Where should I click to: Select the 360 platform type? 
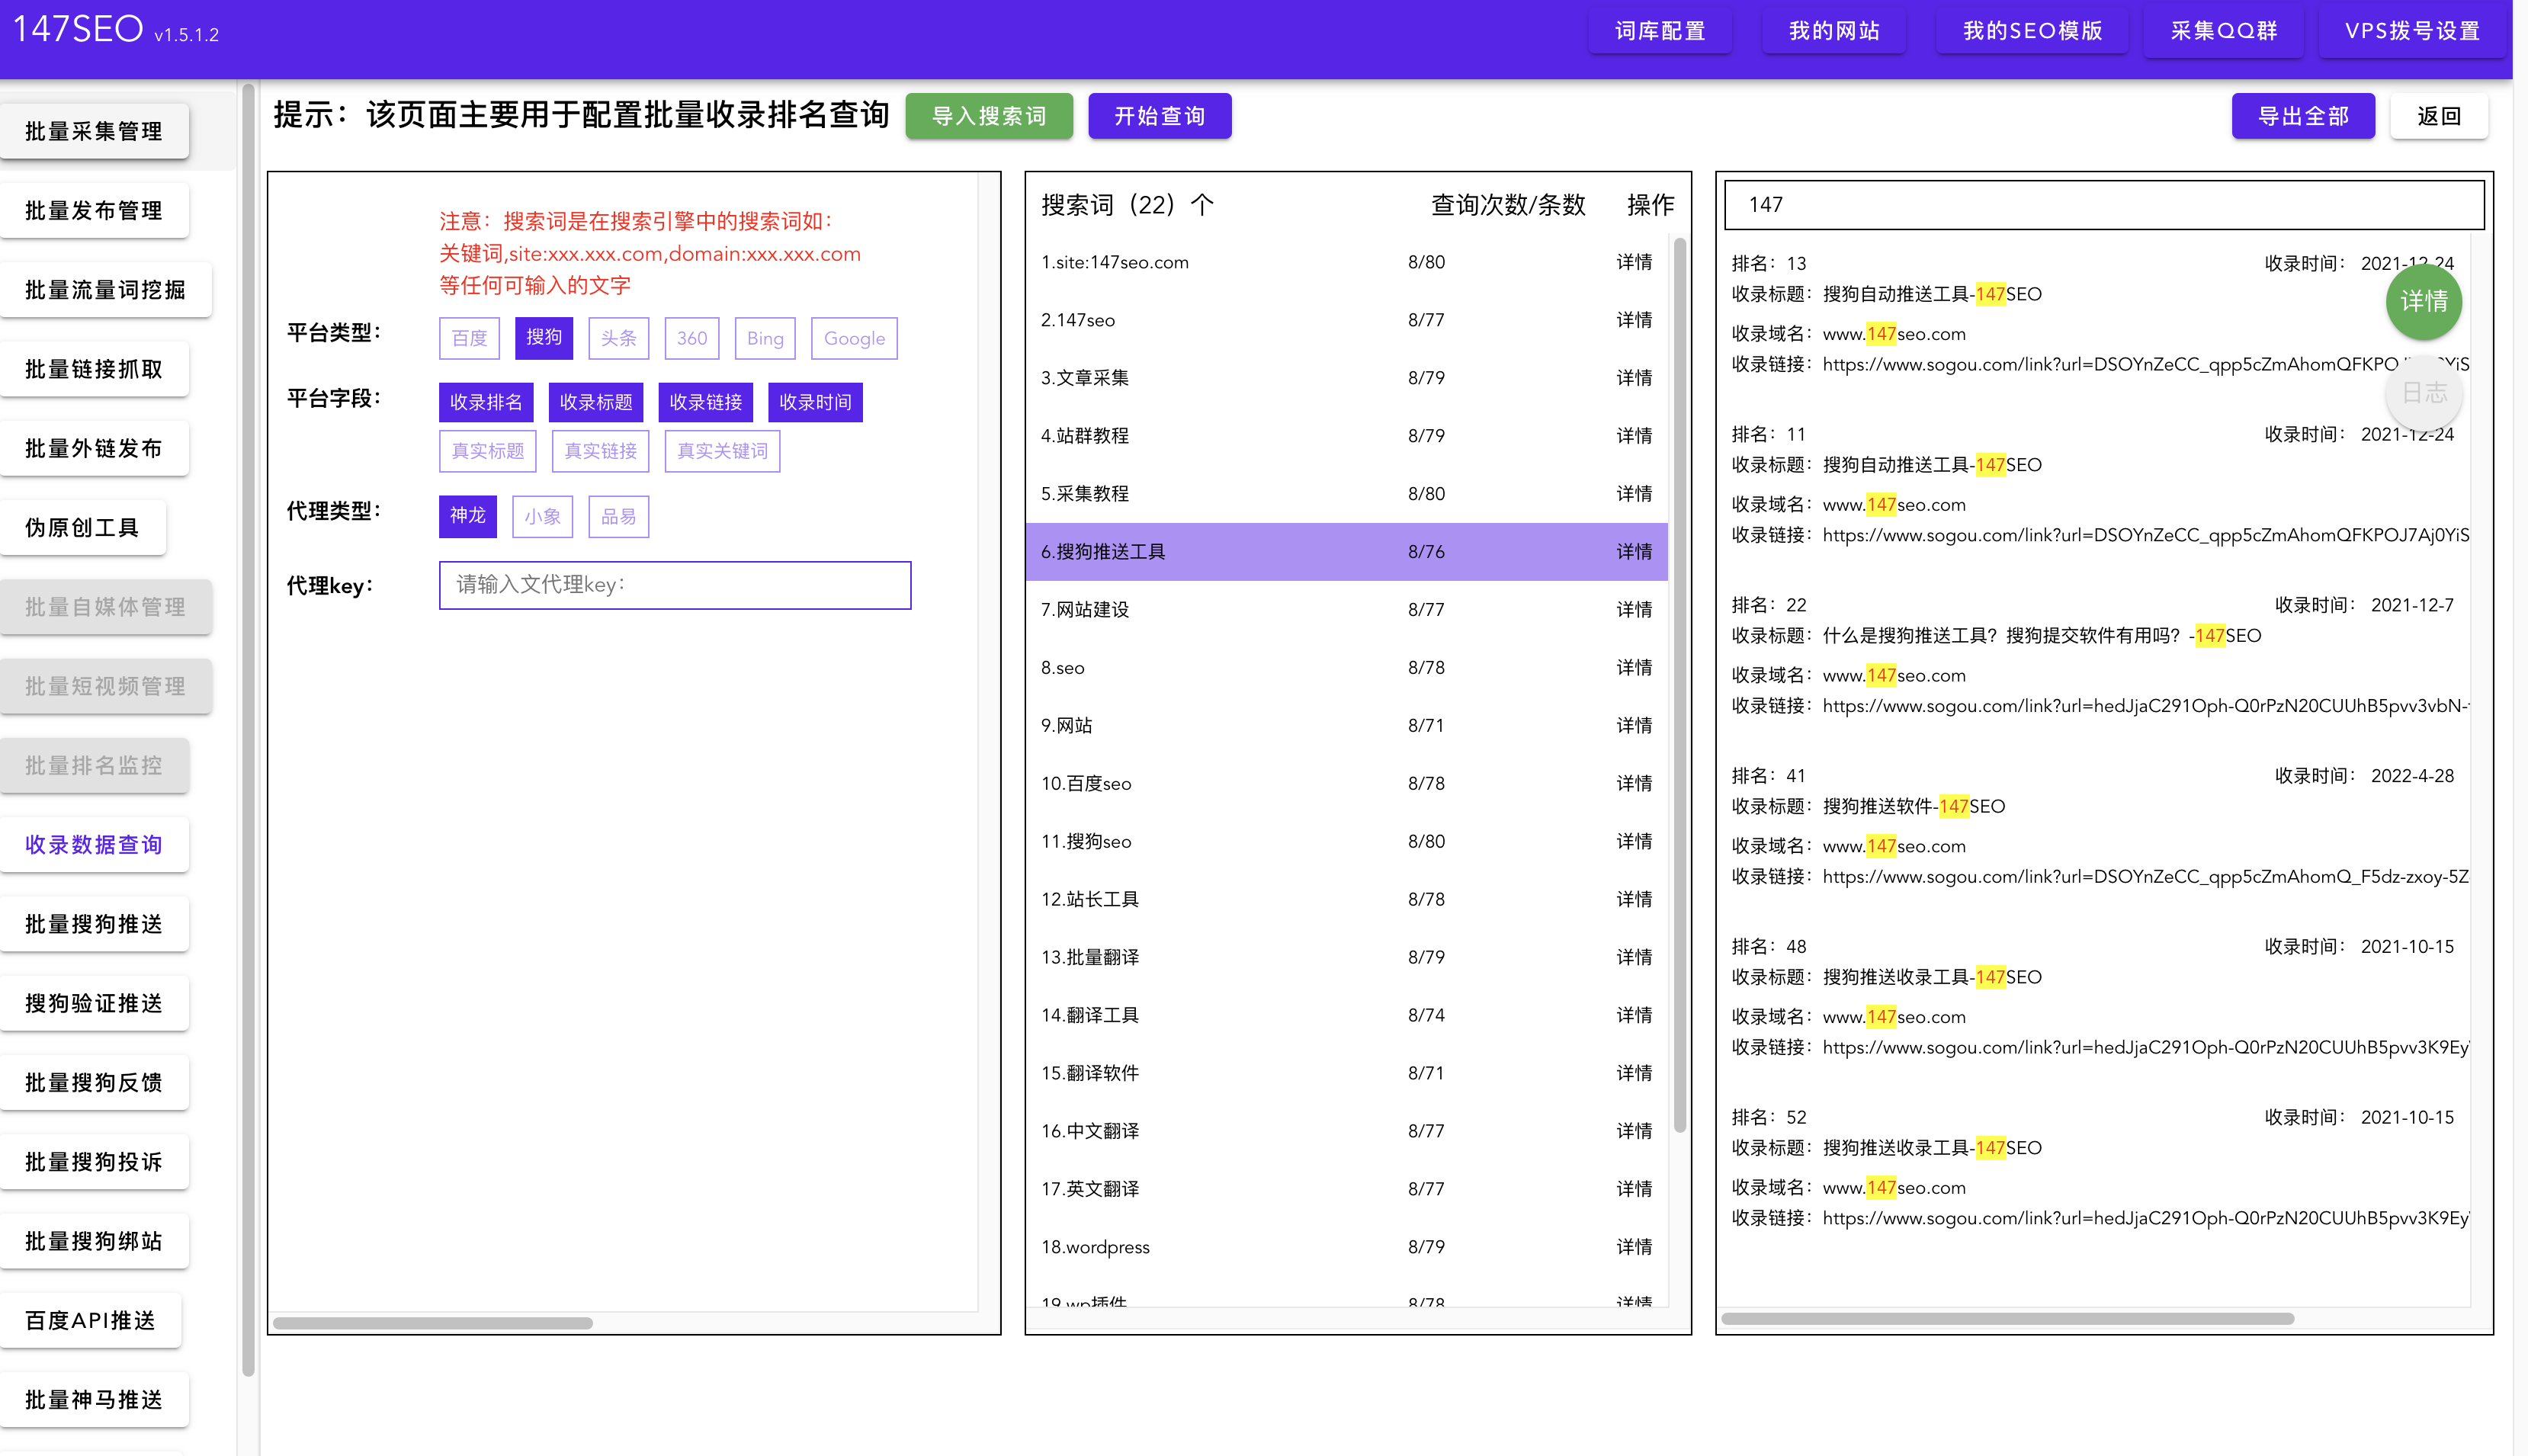[x=692, y=338]
